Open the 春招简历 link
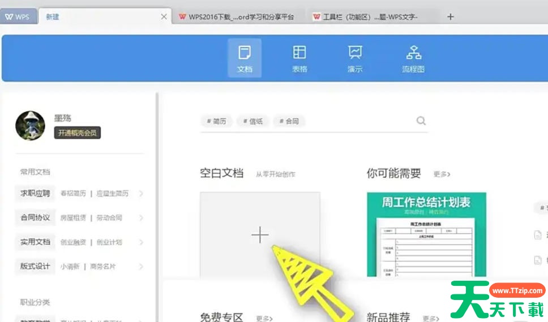The image size is (548, 322). pyautogui.click(x=73, y=193)
